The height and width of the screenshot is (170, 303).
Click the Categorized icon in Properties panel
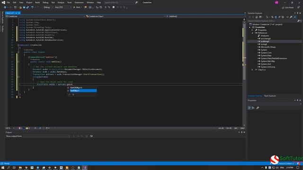click(x=250, y=108)
